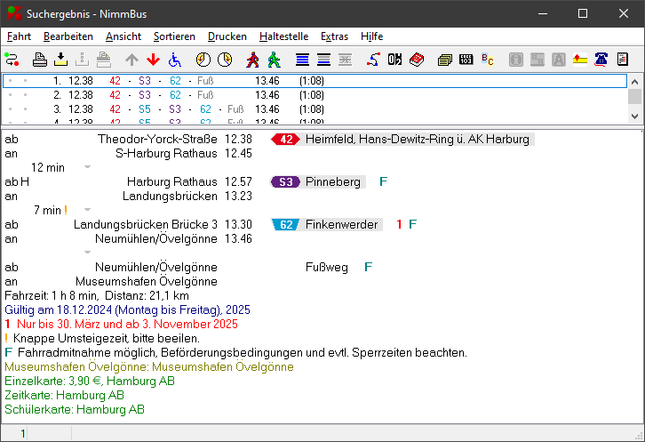Expand arrow below Neumühlen/Övelgönne arrival
The width and height of the screenshot is (645, 442).
(x=87, y=253)
